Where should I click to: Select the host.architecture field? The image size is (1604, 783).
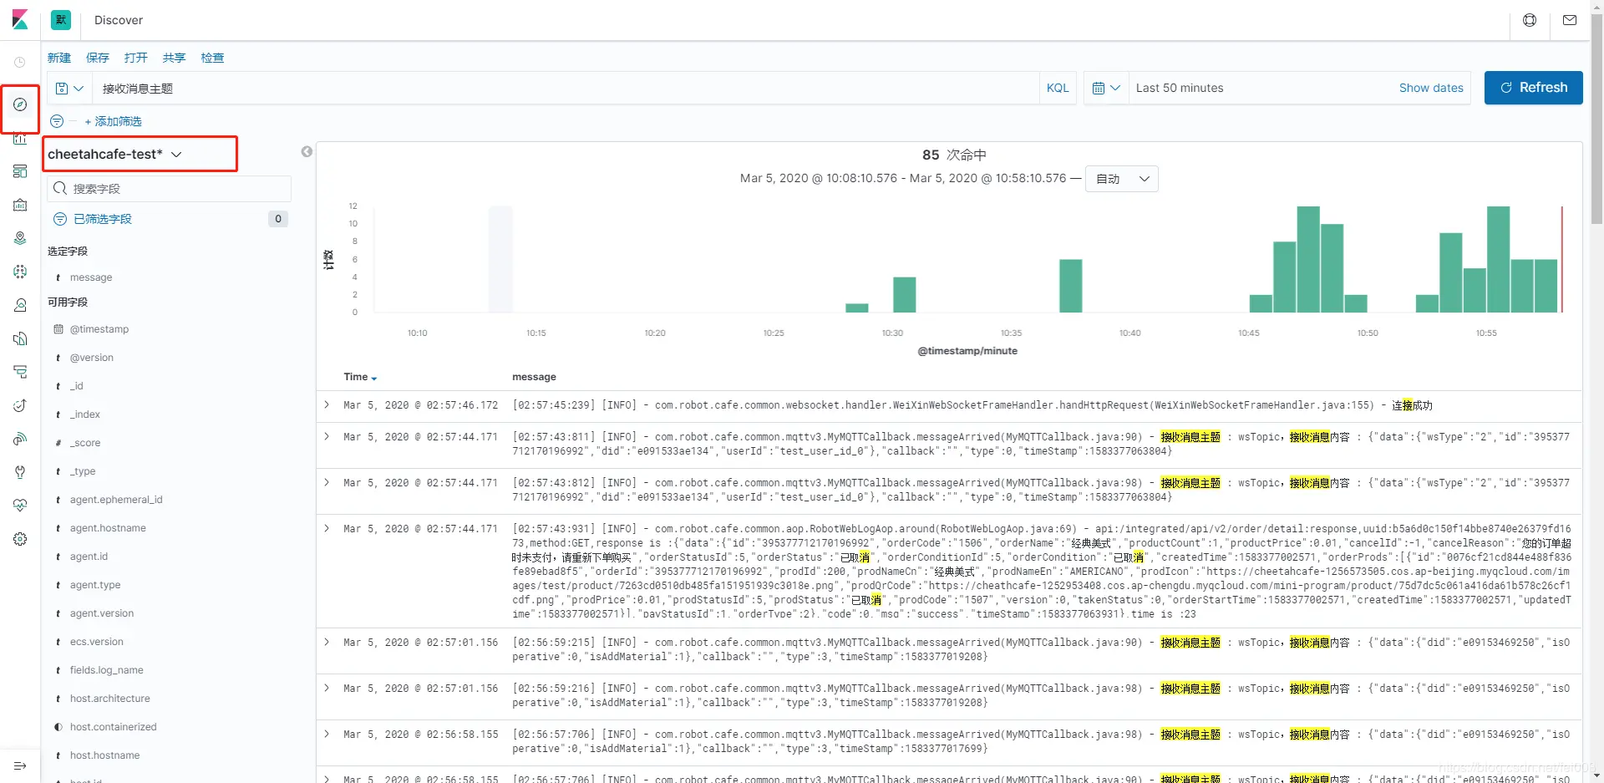110,699
